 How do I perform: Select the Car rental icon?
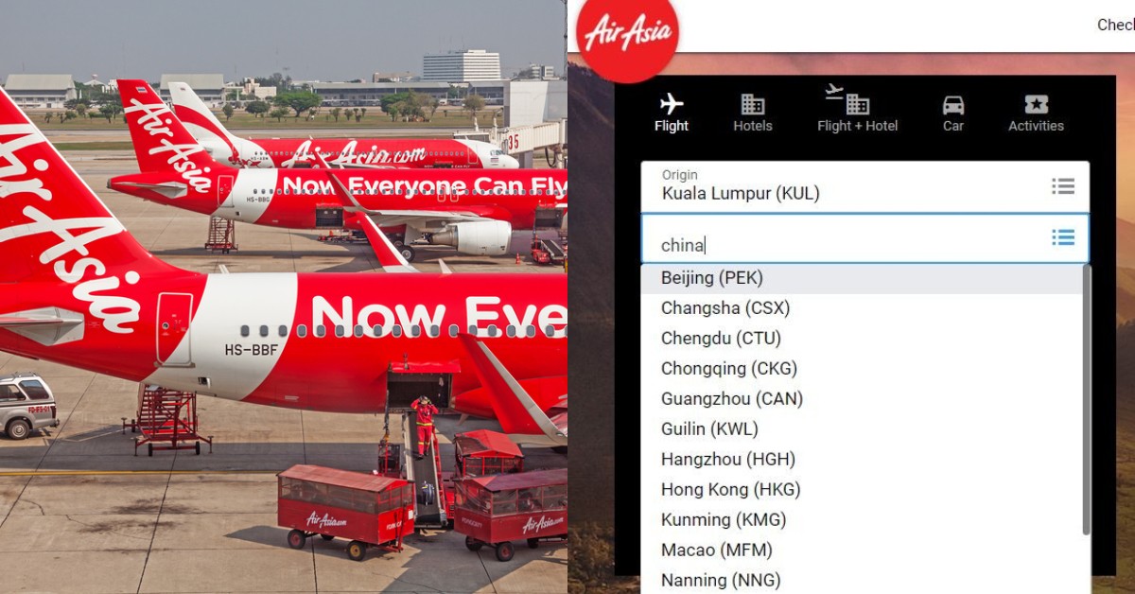pyautogui.click(x=953, y=105)
